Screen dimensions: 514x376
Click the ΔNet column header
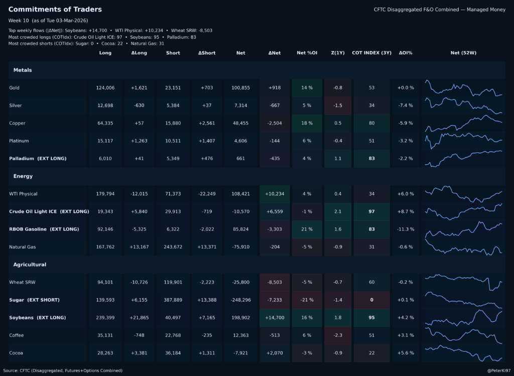tap(275, 53)
